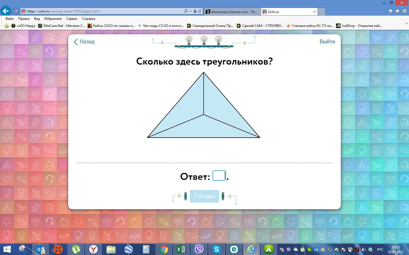
Task: Submit with the Готово button
Action: 204,196
